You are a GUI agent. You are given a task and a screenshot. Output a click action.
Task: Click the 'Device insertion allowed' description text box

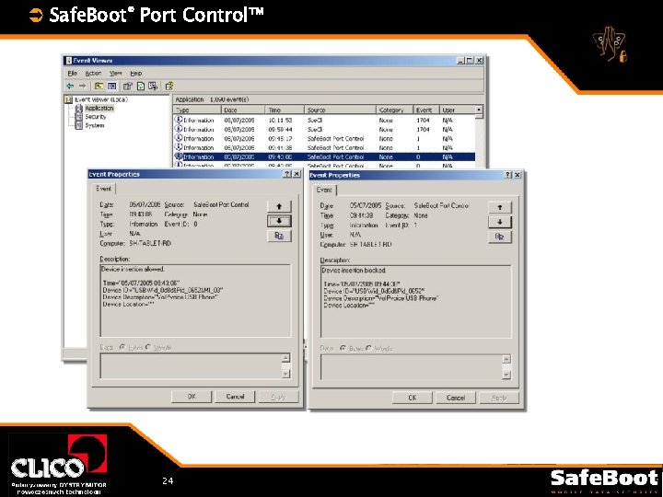coord(195,300)
